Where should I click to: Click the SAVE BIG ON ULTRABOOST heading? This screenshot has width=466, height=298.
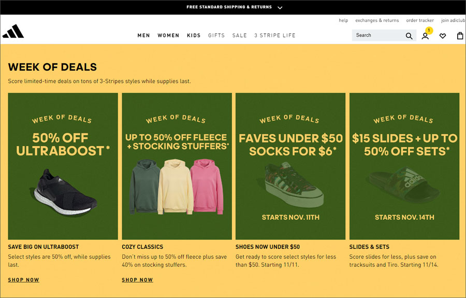[x=43, y=247]
